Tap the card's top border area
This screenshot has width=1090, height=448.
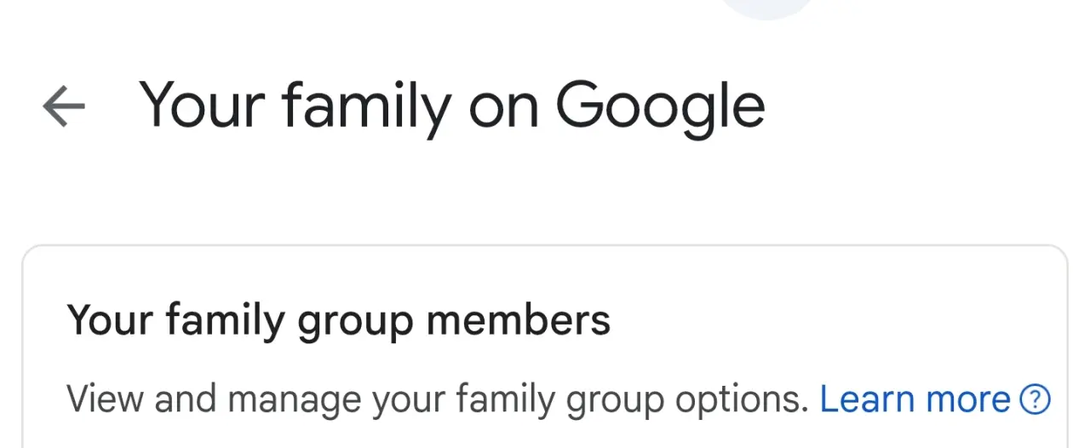click(545, 247)
